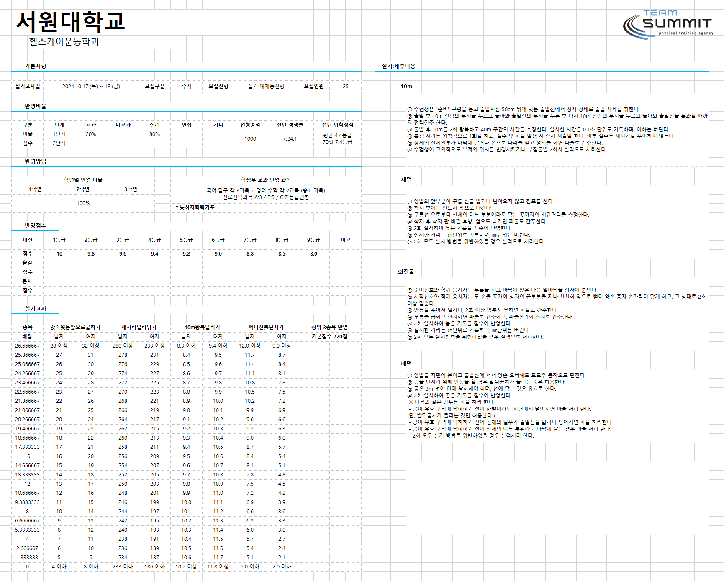Select the 서원대학교 title cell
The image size is (724, 581).
coord(70,22)
